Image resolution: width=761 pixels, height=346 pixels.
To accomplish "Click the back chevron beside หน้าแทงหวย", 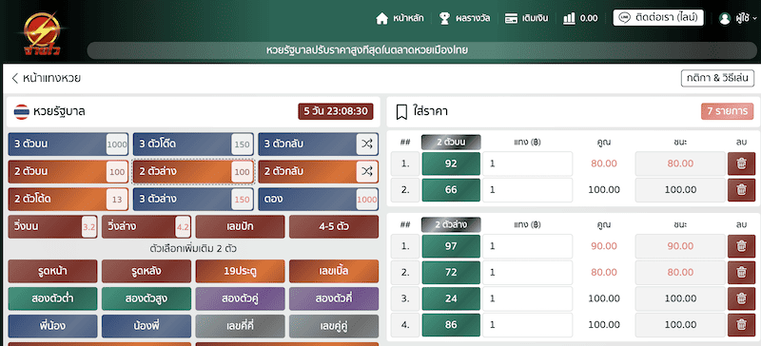I will point(14,78).
